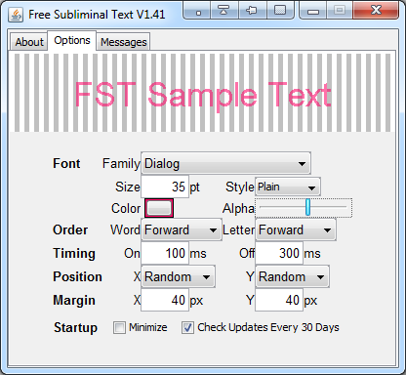Click the Margin X pixel field
The image size is (406, 375).
165,300
